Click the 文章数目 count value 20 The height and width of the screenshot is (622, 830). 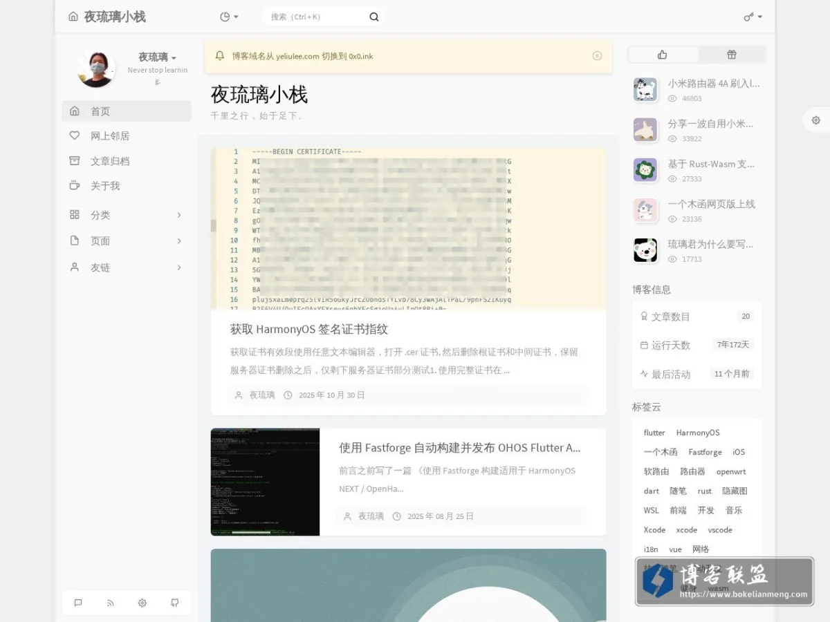click(x=746, y=317)
